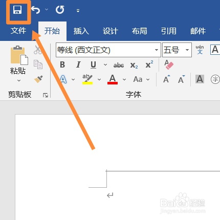Click the Change Case Aa button
The height and width of the screenshot is (220, 220).
point(138,79)
